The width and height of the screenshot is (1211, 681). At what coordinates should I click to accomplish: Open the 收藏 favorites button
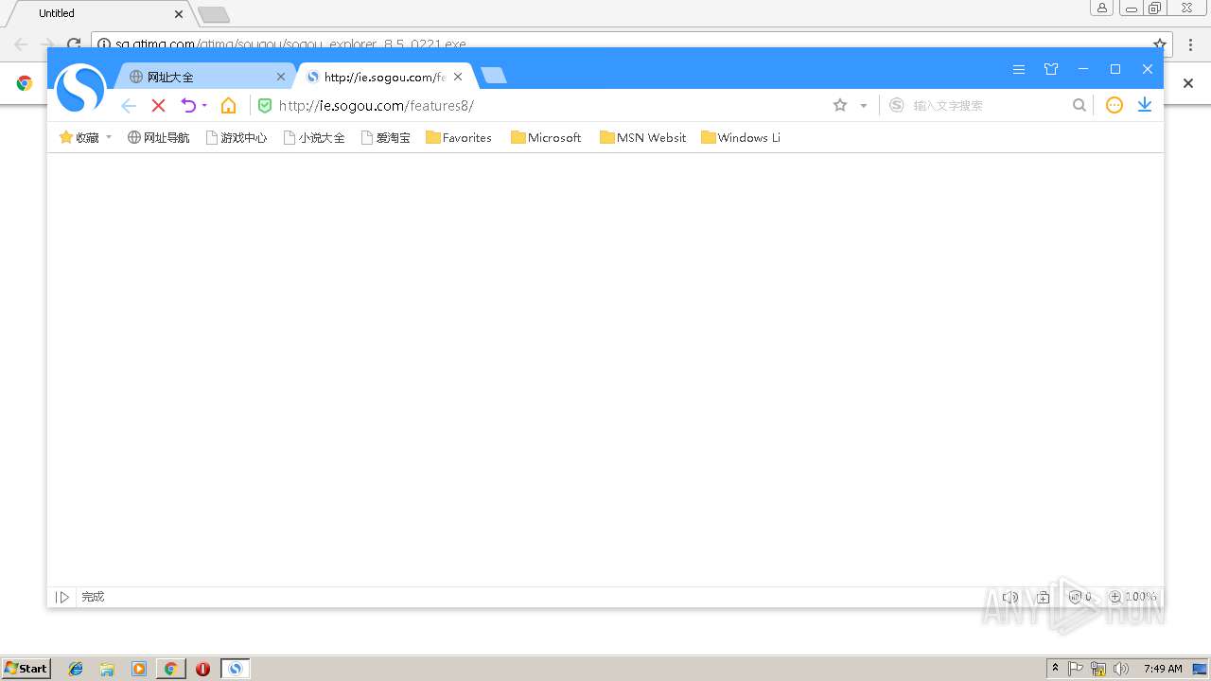point(79,137)
